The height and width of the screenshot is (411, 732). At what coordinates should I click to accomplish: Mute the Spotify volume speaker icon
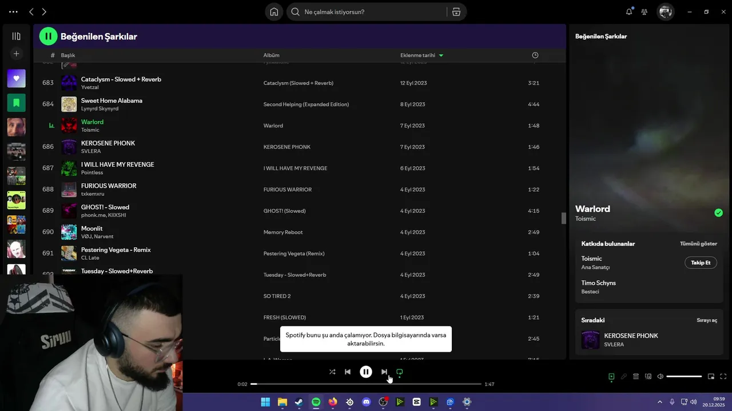tap(661, 376)
